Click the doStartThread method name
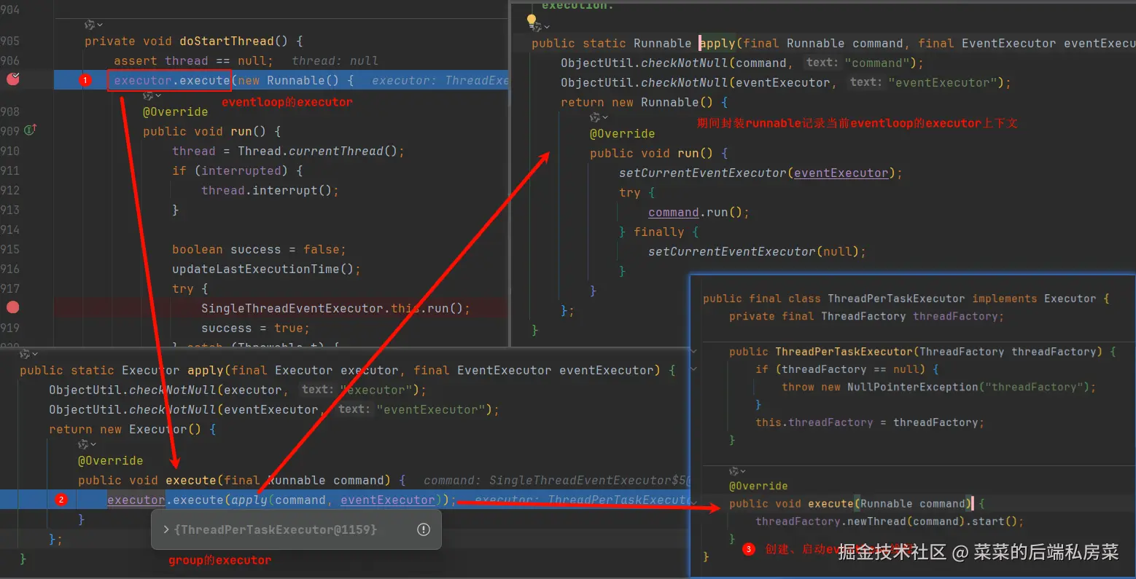Image resolution: width=1136 pixels, height=579 pixels. coord(227,41)
